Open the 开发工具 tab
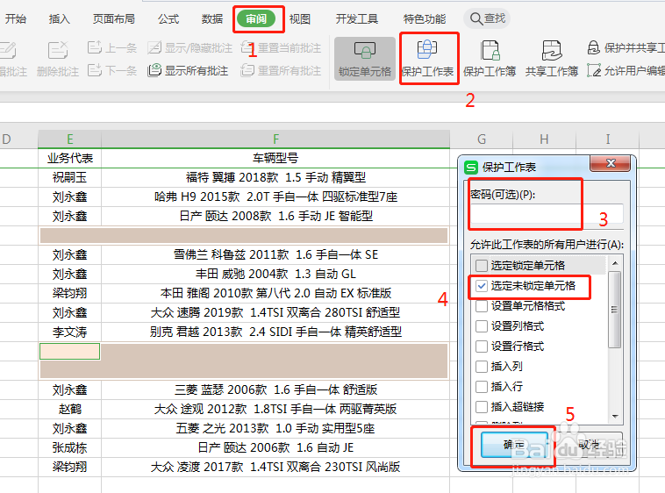The height and width of the screenshot is (493, 665). pyautogui.click(x=357, y=18)
